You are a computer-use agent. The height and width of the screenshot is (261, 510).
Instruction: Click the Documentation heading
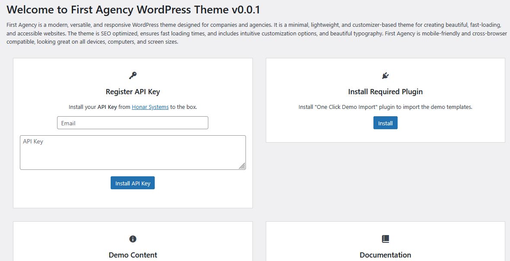pyautogui.click(x=386, y=255)
